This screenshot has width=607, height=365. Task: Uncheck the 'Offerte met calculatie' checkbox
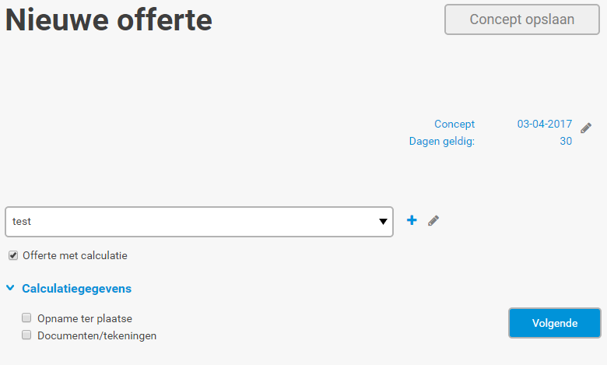tap(13, 255)
